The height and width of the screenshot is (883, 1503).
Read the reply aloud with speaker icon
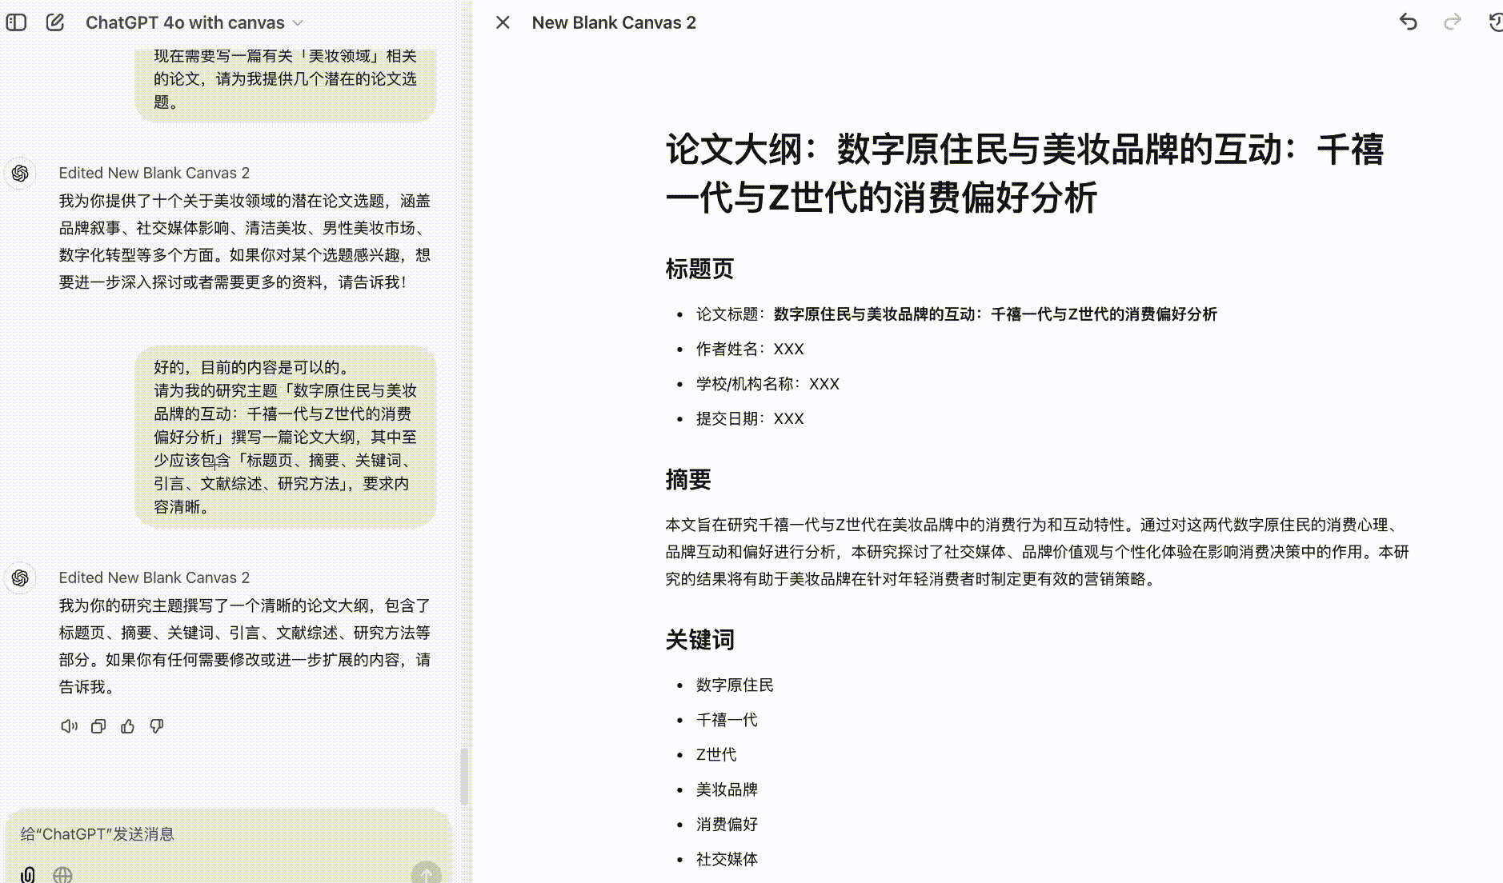[x=69, y=726]
